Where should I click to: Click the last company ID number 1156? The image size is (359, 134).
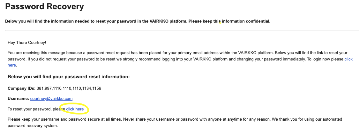[x=96, y=88]
